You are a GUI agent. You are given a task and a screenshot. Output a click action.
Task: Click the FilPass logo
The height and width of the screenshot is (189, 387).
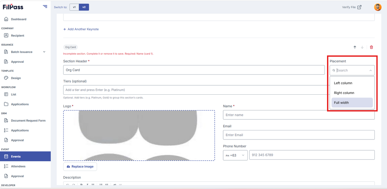13,7
